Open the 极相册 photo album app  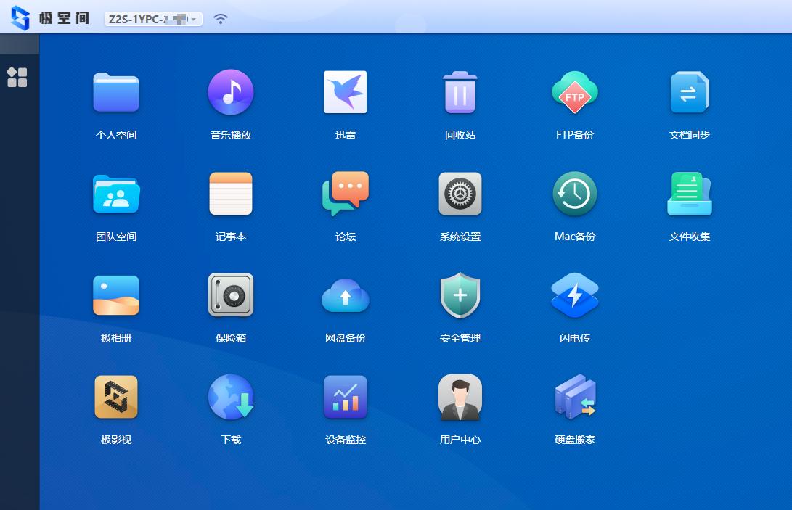(116, 296)
